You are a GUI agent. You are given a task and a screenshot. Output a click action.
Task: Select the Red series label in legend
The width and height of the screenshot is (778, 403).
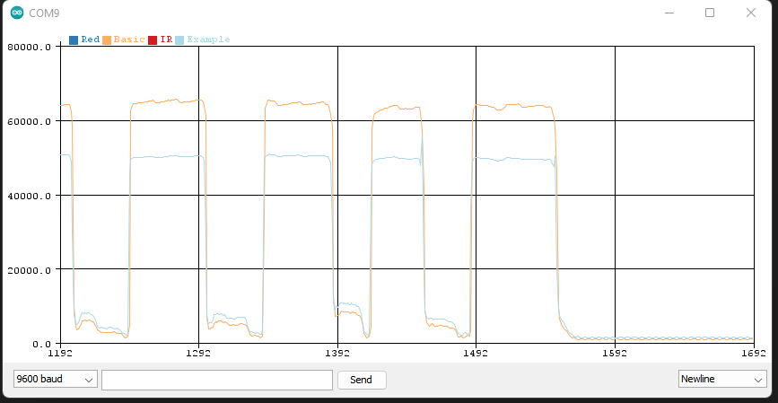click(x=91, y=39)
